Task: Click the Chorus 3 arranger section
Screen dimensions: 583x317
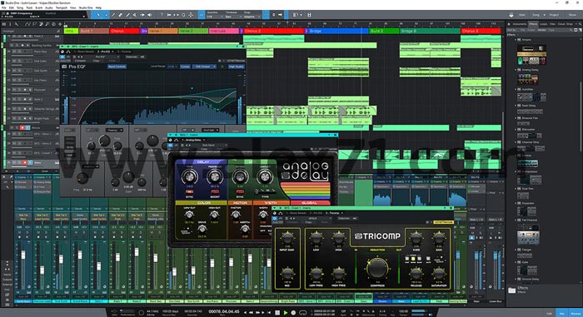Action: (481, 32)
